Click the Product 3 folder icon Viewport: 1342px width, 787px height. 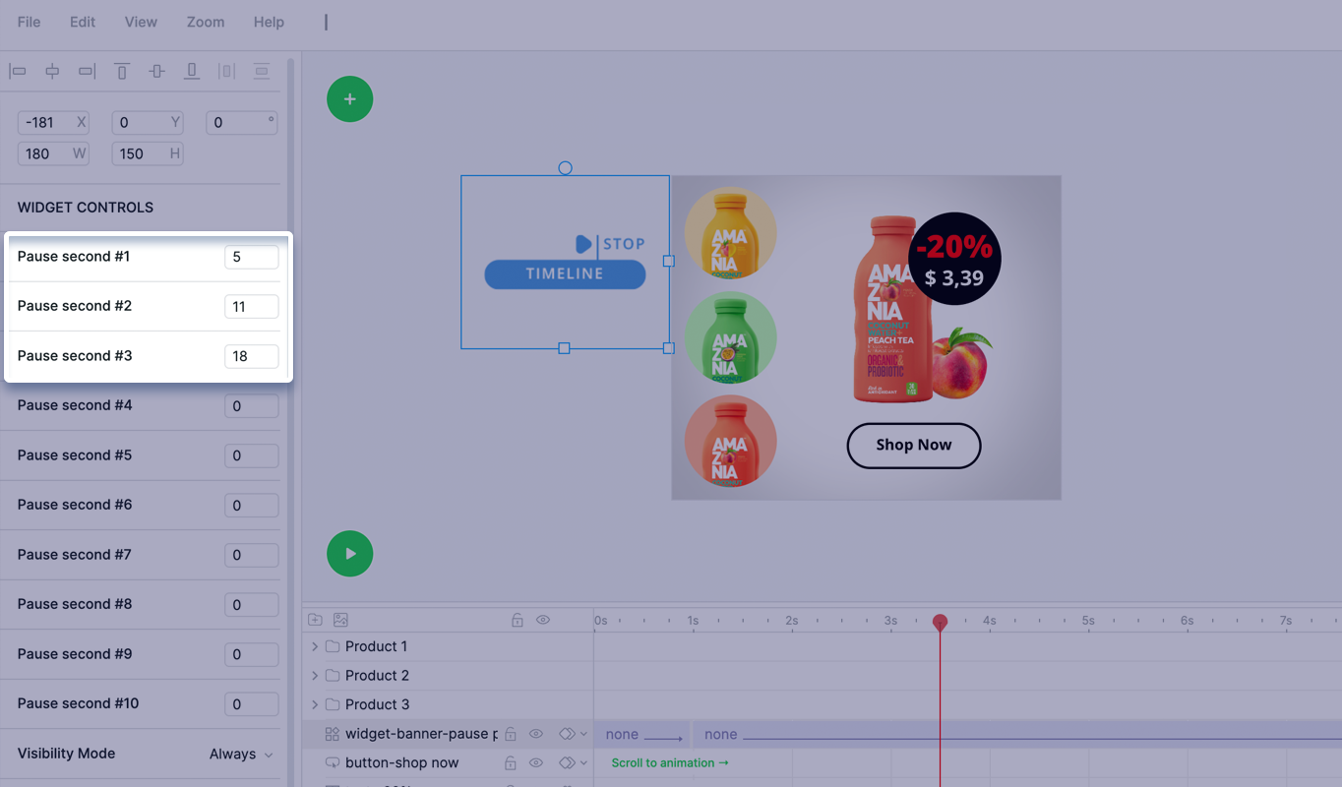[x=332, y=704]
